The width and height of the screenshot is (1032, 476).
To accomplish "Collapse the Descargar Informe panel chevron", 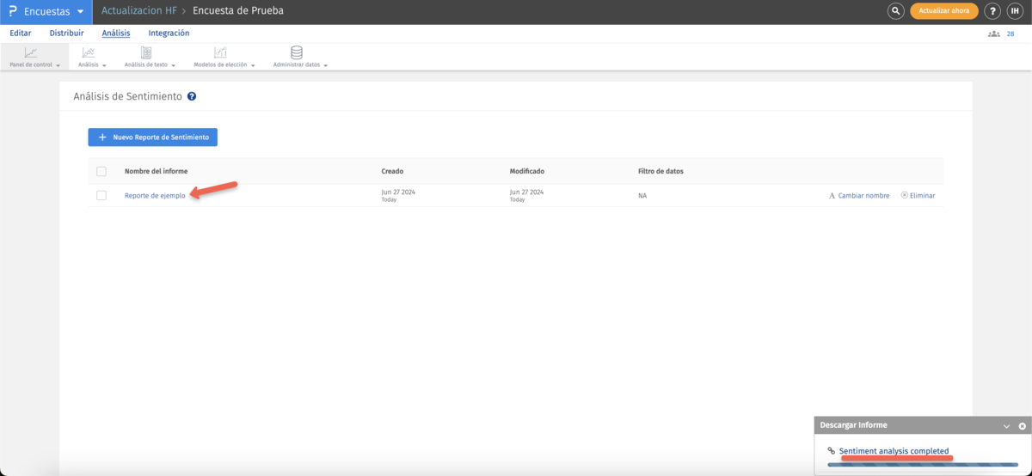I will click(x=1006, y=426).
